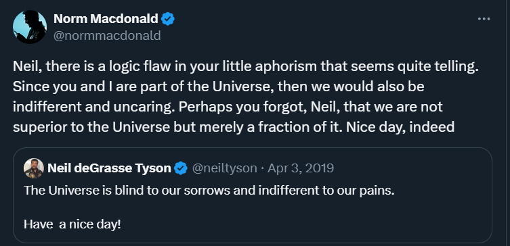
Task: Click the closing phrase 'Nice day, indeed'
Action: (400, 127)
